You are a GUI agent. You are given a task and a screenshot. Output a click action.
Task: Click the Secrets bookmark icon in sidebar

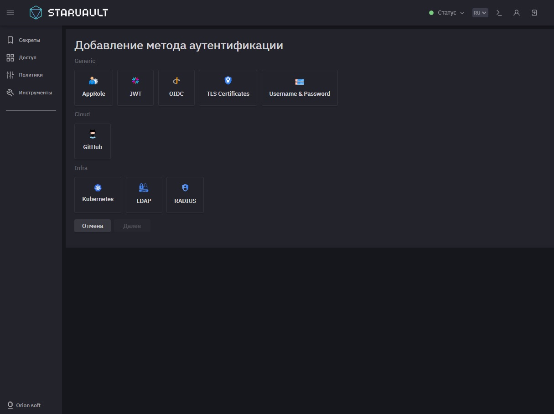tap(10, 40)
